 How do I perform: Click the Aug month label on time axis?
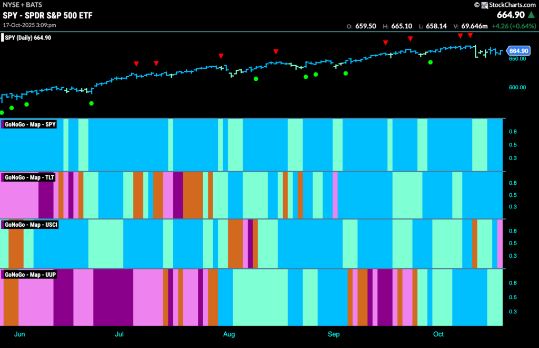point(229,334)
